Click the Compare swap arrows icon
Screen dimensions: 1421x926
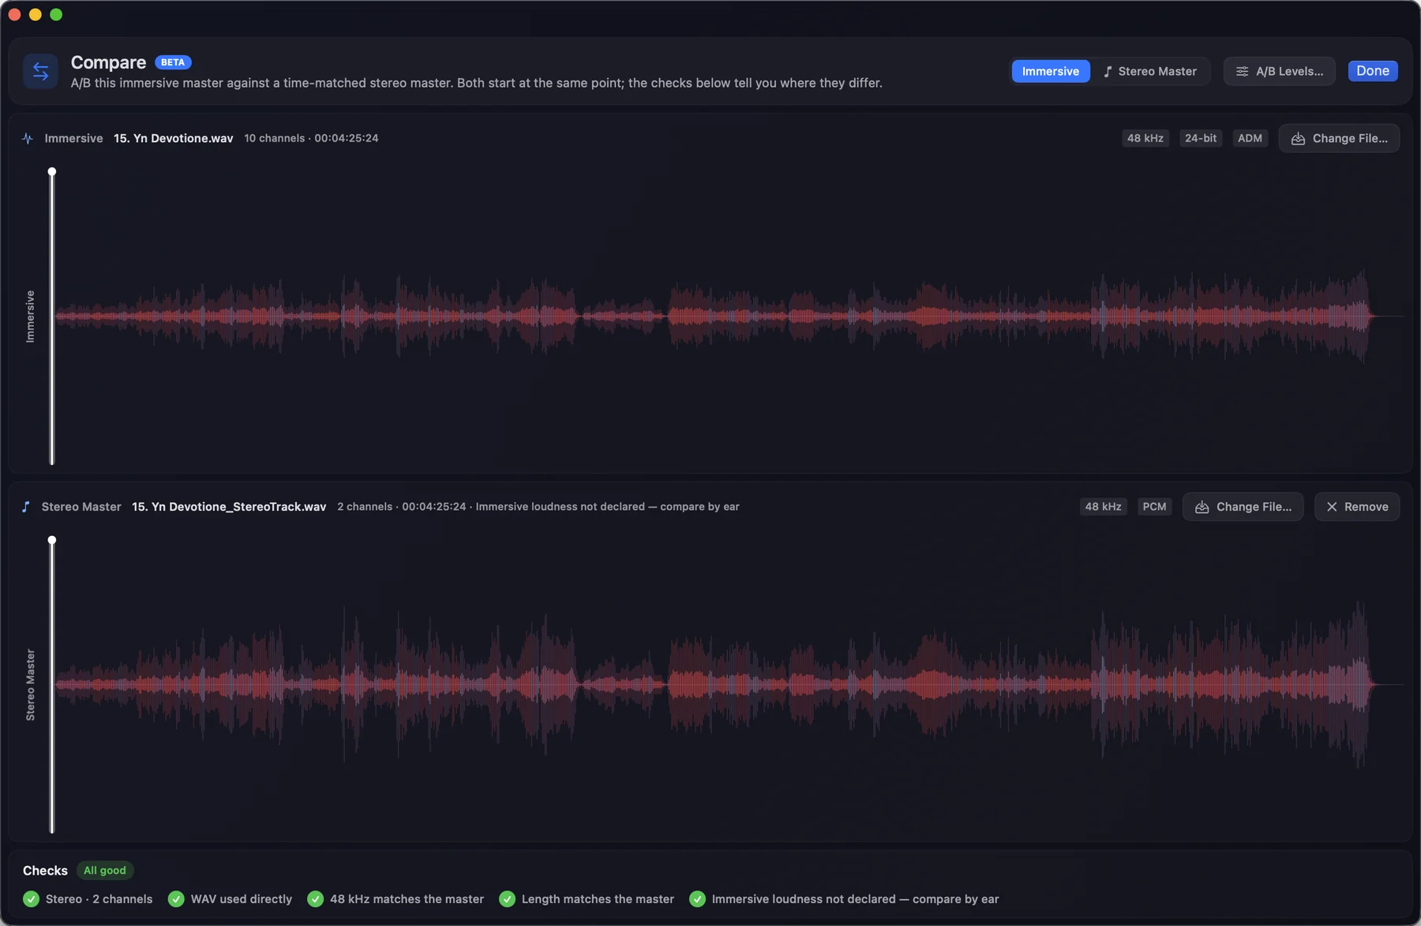coord(40,71)
